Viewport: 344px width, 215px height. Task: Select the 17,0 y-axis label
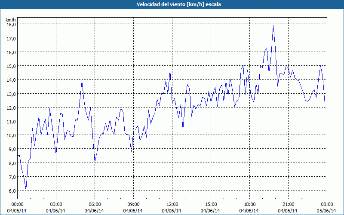pyautogui.click(x=11, y=39)
